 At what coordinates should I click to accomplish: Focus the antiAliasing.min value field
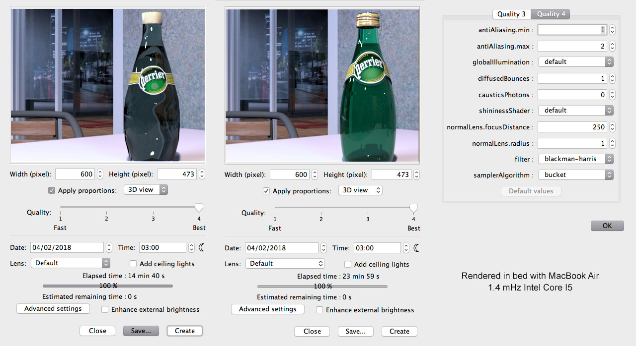click(572, 30)
